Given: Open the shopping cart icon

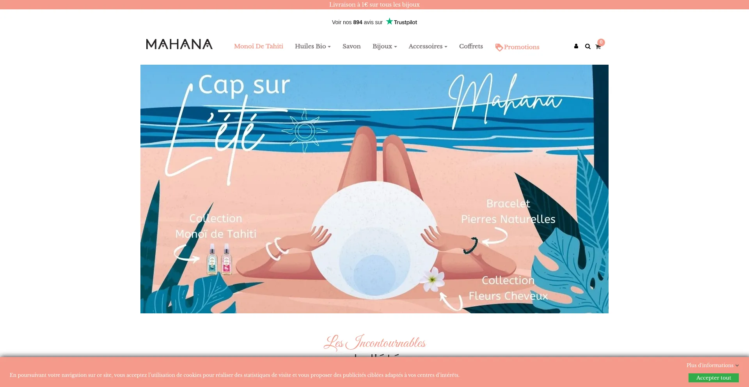Looking at the screenshot, I should click(x=598, y=47).
